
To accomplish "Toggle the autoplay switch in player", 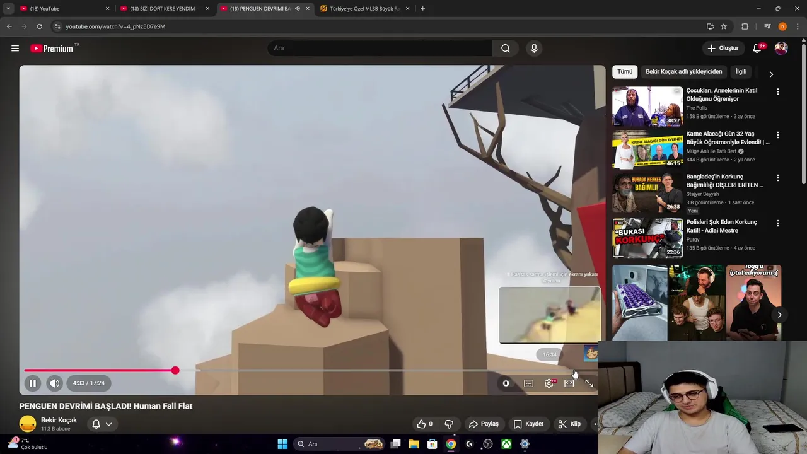I will 506,383.
